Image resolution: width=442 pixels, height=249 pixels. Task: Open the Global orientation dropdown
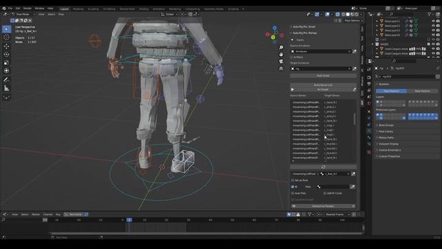(x=169, y=14)
